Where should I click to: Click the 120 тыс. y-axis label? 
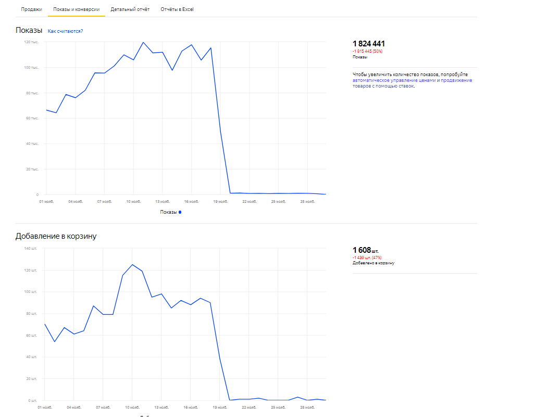[x=32, y=42]
